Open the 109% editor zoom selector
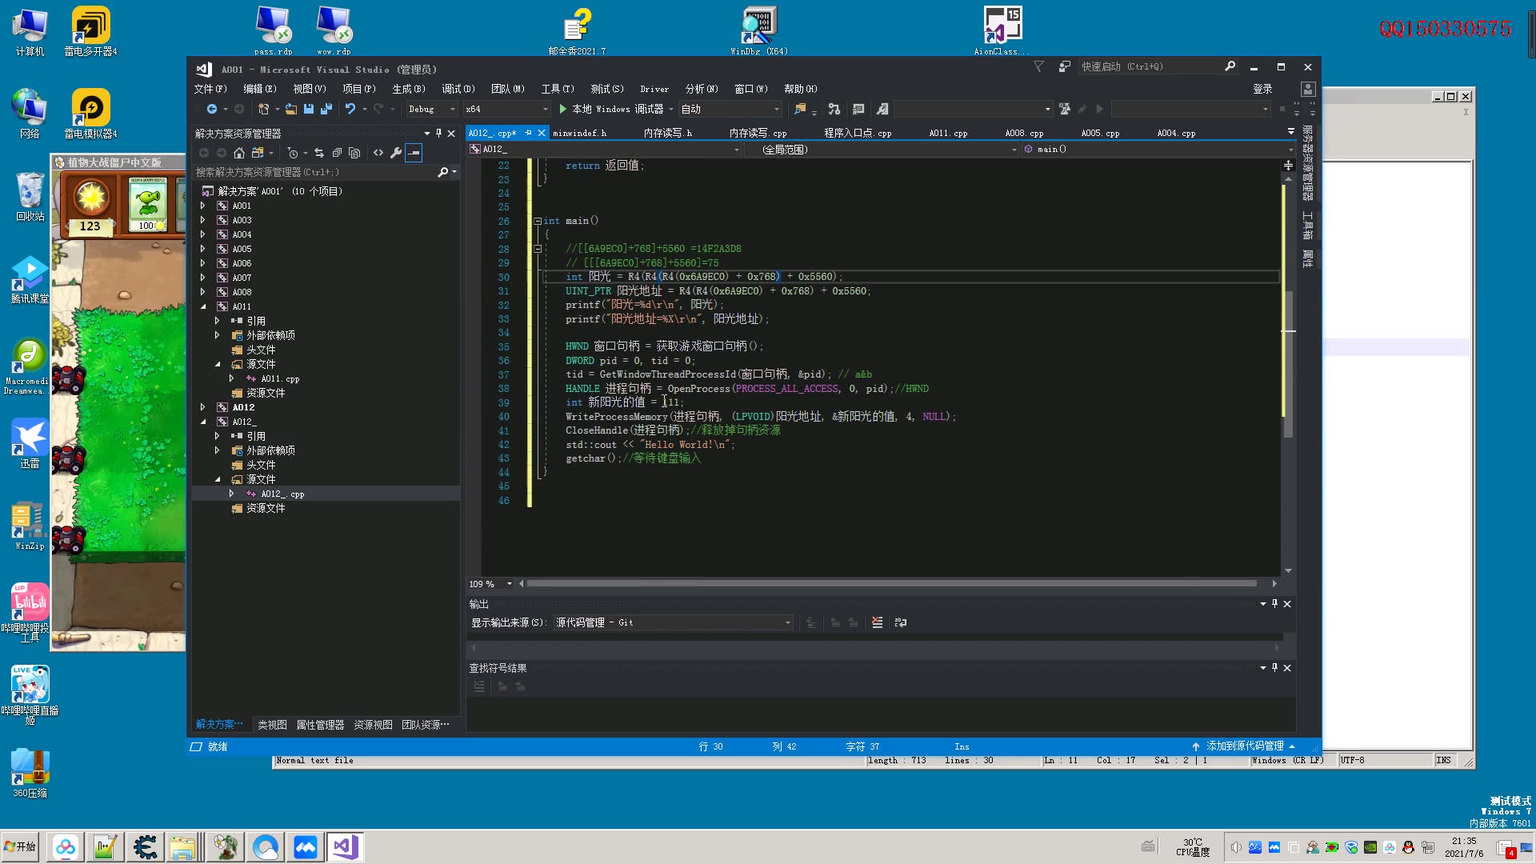 [x=488, y=584]
